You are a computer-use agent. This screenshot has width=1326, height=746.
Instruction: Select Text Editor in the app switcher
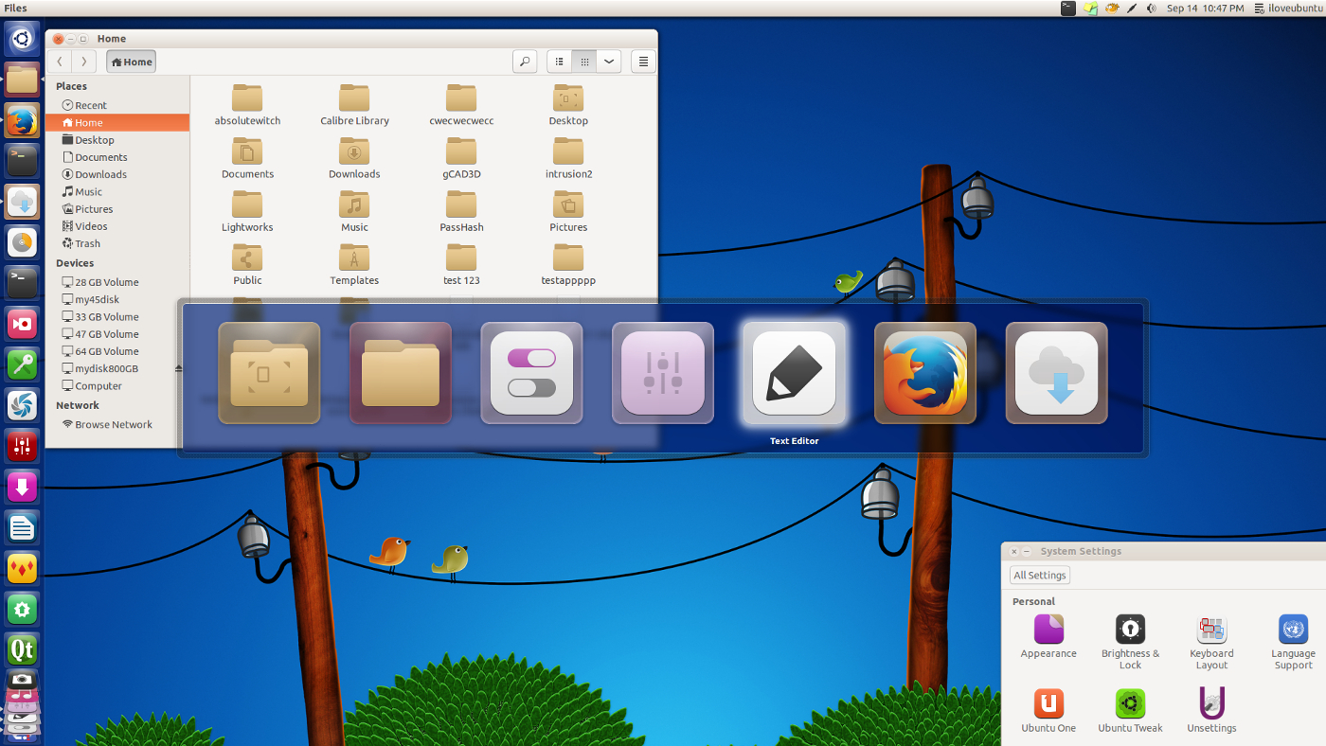click(794, 373)
